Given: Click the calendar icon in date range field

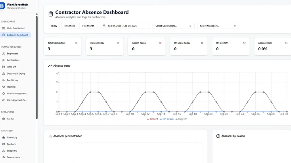Looking at the screenshot, I should [x=104, y=26].
